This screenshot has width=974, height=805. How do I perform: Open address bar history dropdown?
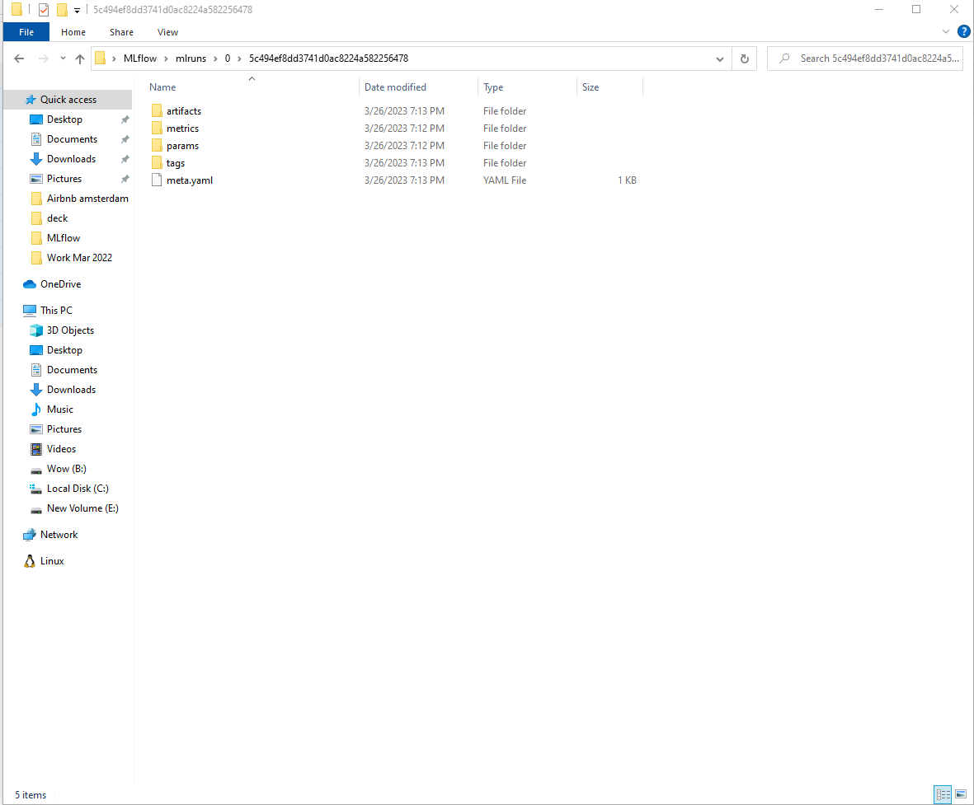click(x=719, y=59)
